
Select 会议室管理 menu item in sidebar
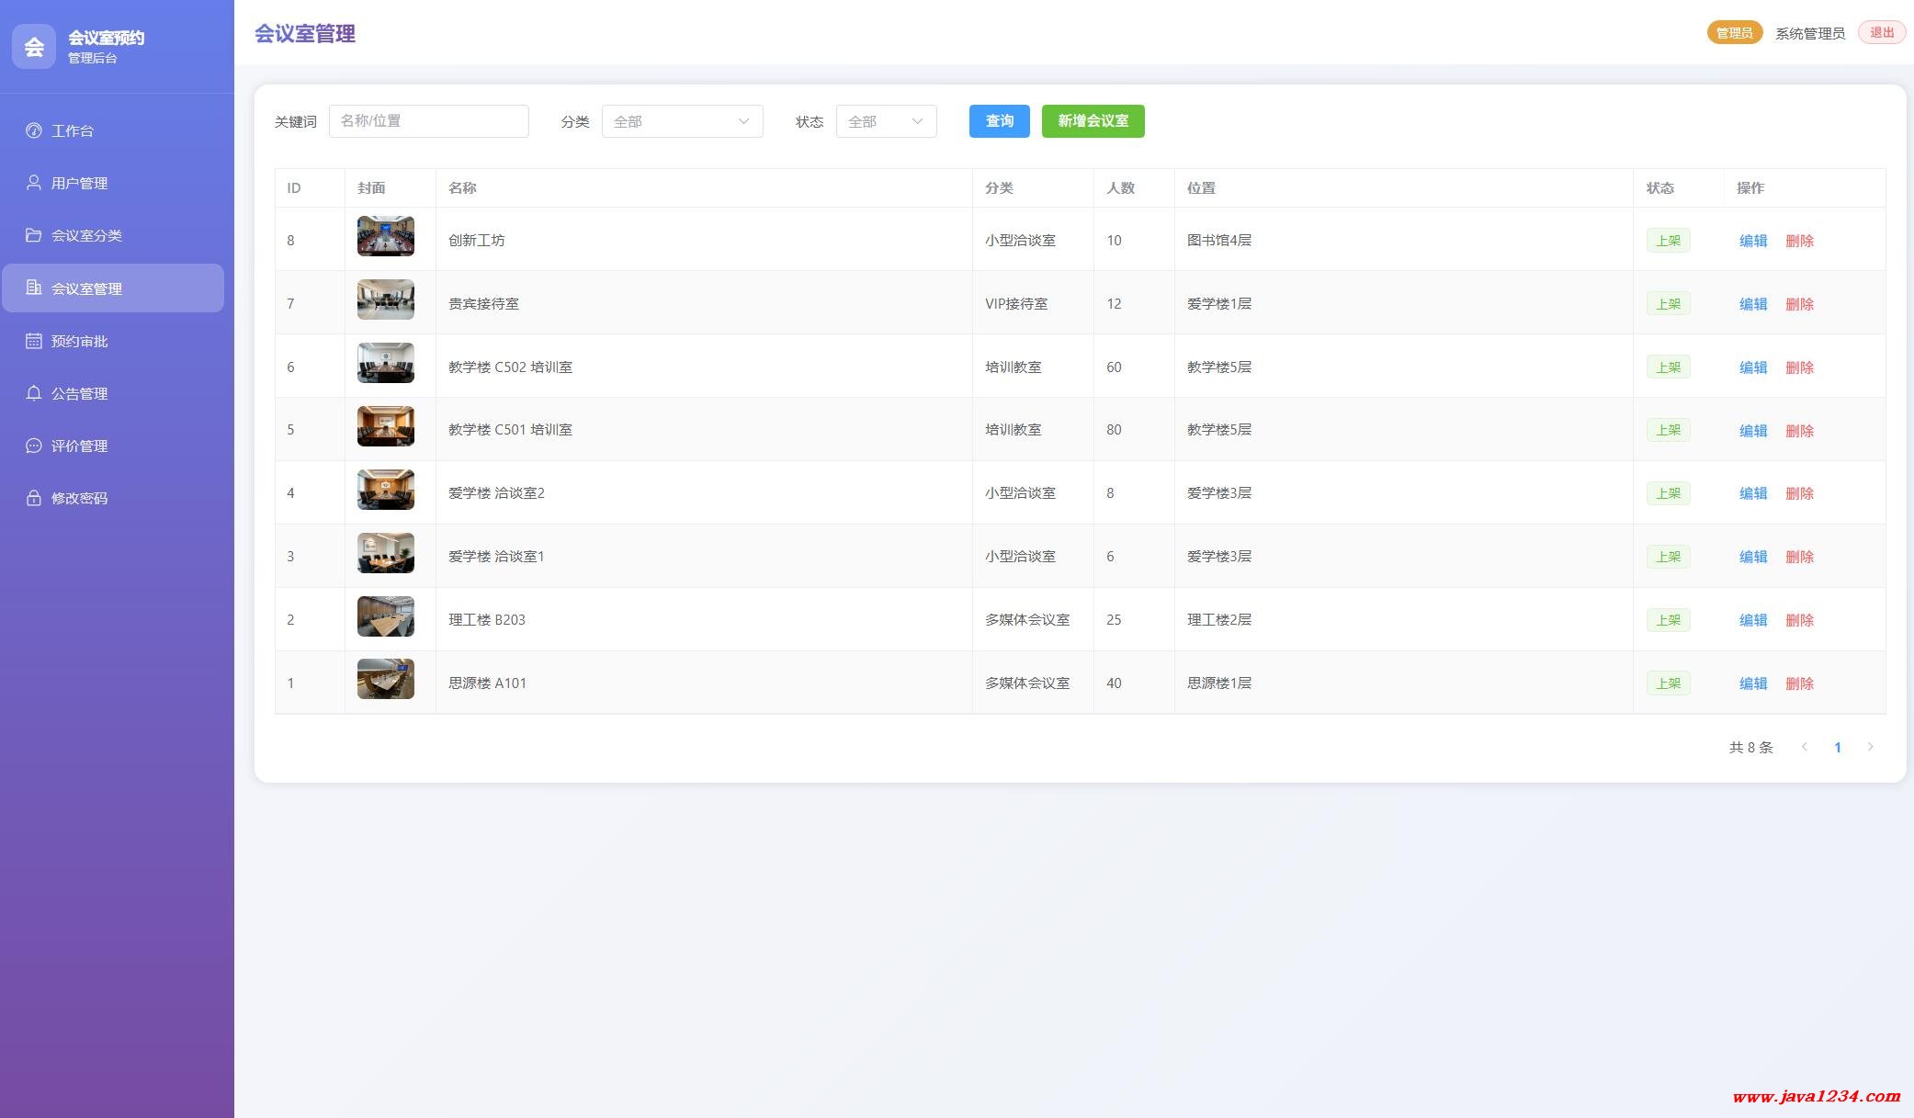[113, 288]
